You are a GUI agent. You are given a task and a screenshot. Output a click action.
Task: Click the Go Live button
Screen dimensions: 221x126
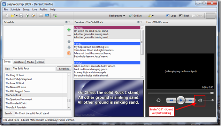135,16
